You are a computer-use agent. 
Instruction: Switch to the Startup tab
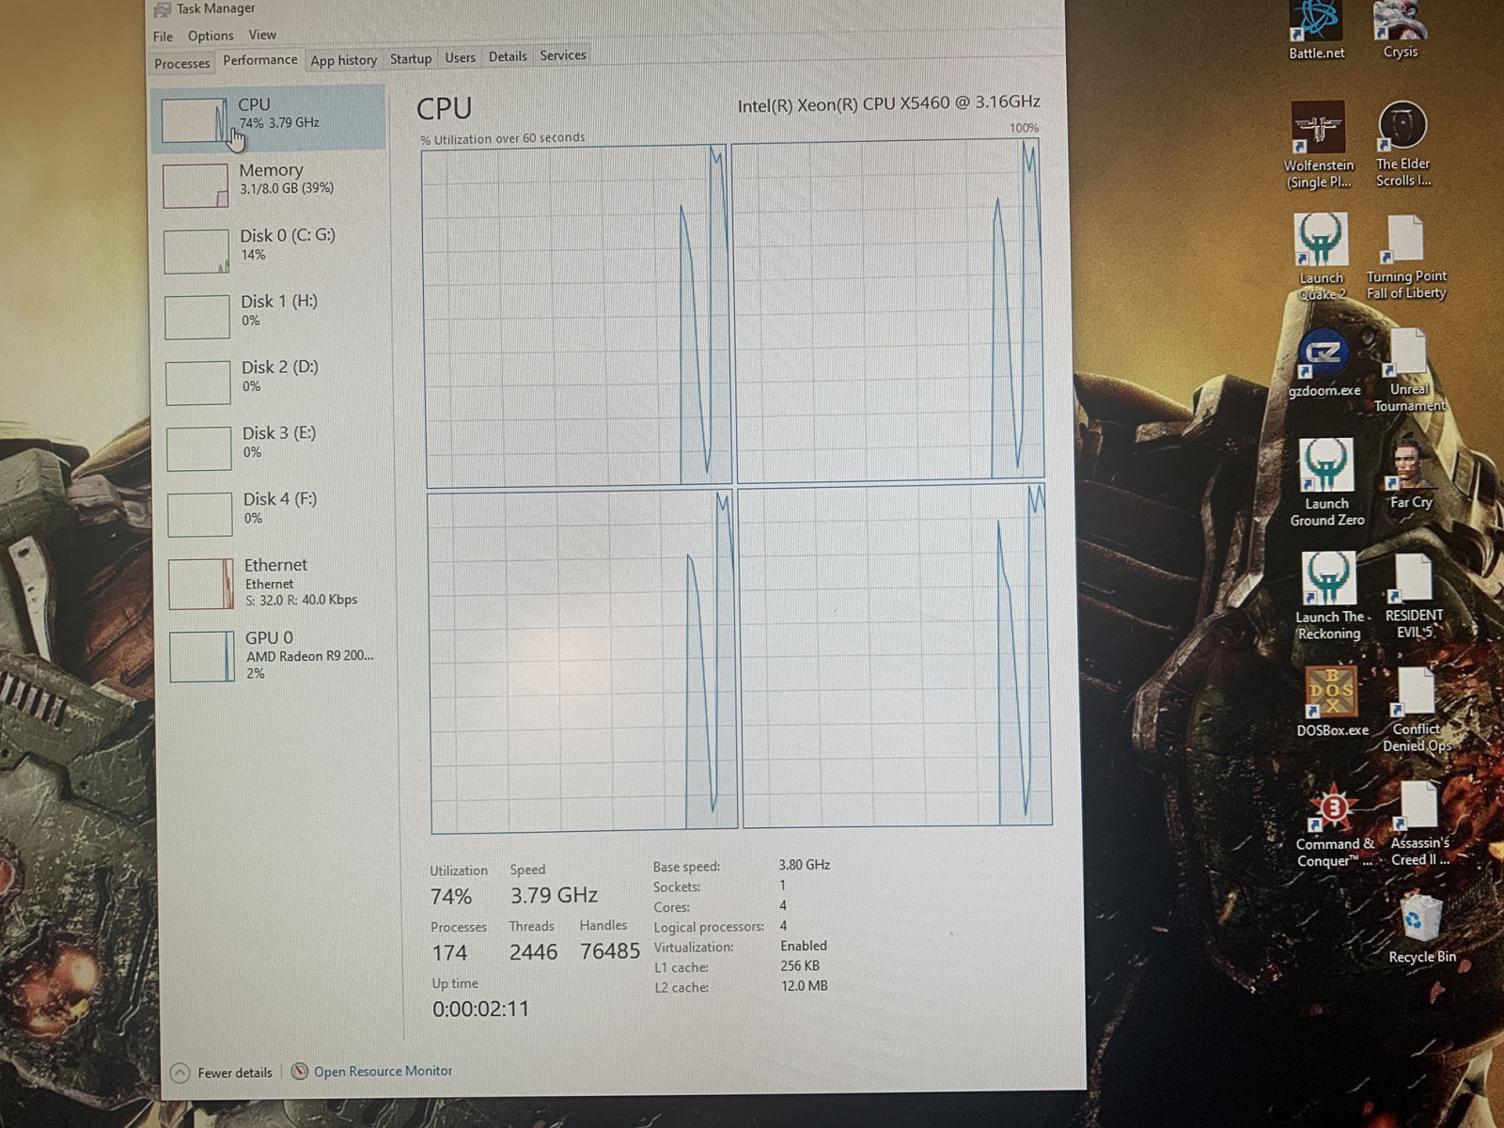[411, 58]
